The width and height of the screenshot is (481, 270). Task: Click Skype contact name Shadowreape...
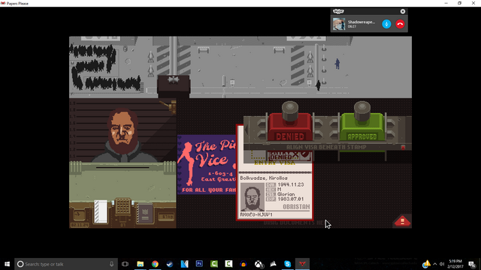pyautogui.click(x=361, y=22)
